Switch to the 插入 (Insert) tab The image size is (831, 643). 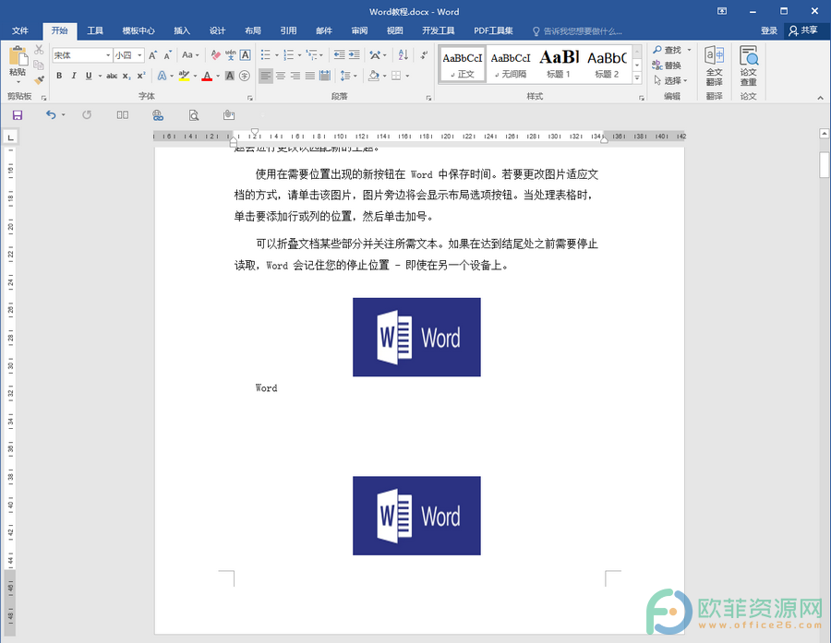(x=182, y=30)
